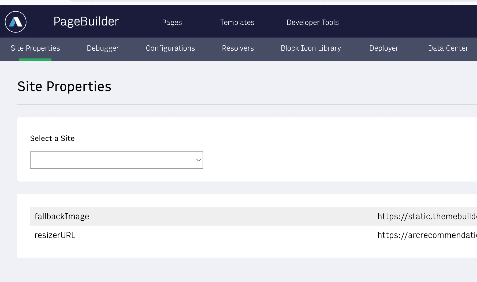Open the Developer Tools menu

312,23
